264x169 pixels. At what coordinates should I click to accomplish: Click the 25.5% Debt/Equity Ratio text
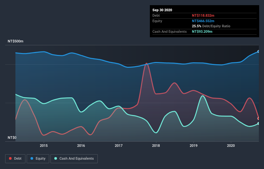pyautogui.click(x=211, y=26)
